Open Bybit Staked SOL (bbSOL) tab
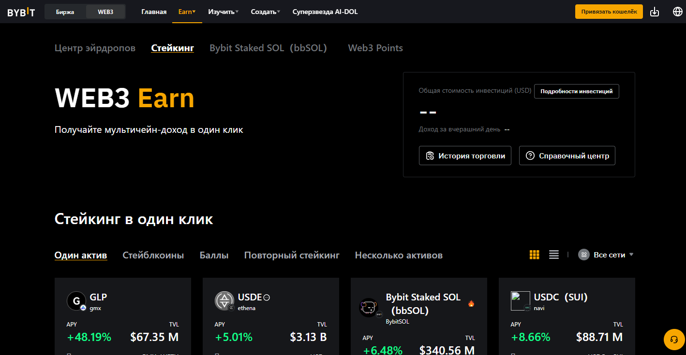Viewport: 686px width, 355px height. tap(268, 48)
